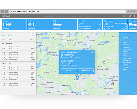This screenshot has width=137, height=109.
Task: Open the DTCs None tile
Action: click(x=65, y=25)
